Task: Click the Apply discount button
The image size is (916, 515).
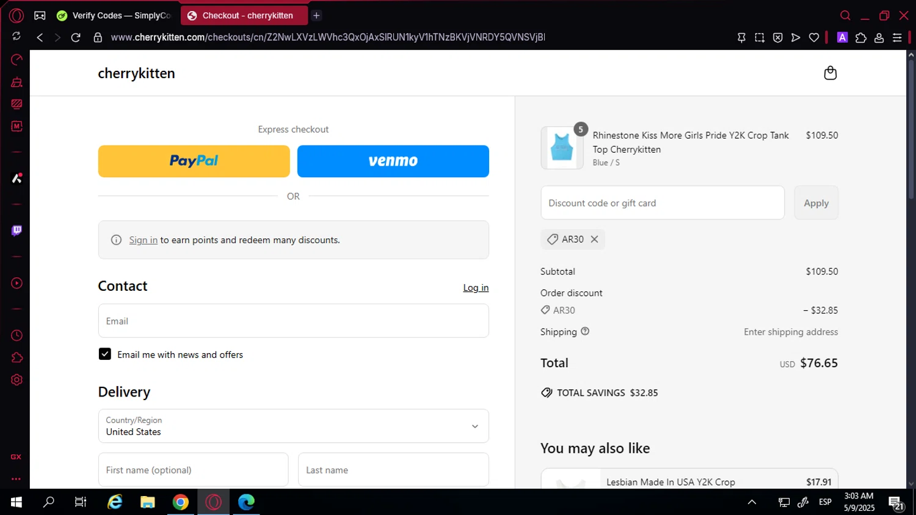Action: (x=816, y=203)
